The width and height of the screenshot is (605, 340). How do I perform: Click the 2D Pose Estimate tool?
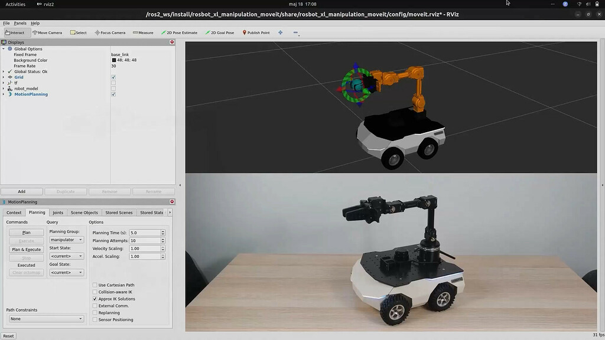pyautogui.click(x=180, y=32)
